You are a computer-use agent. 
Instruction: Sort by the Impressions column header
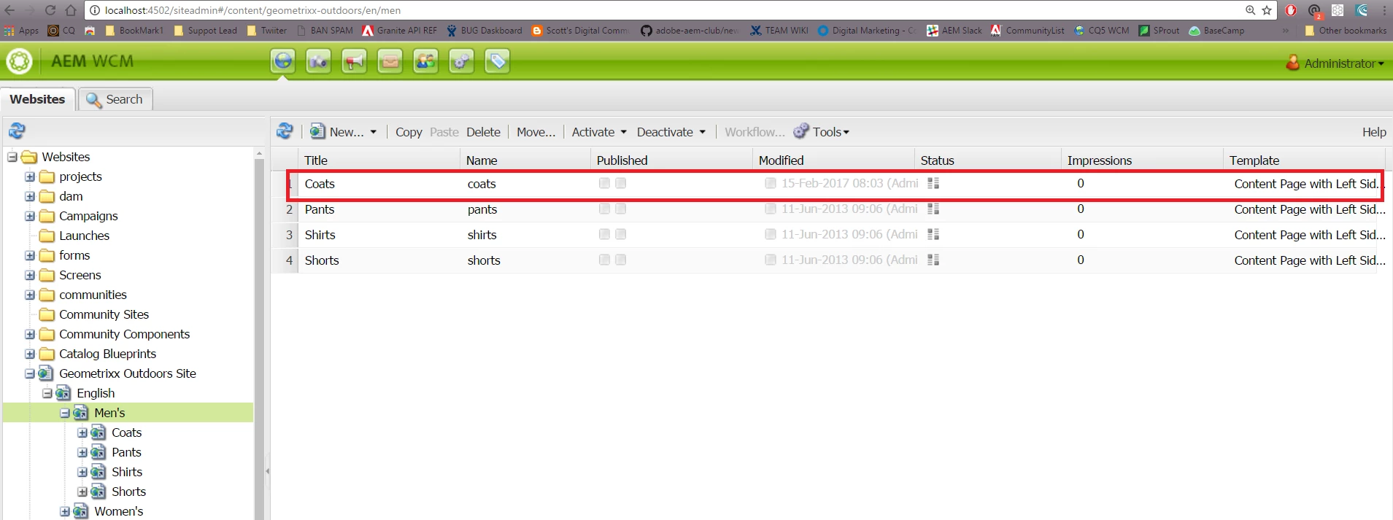1141,160
